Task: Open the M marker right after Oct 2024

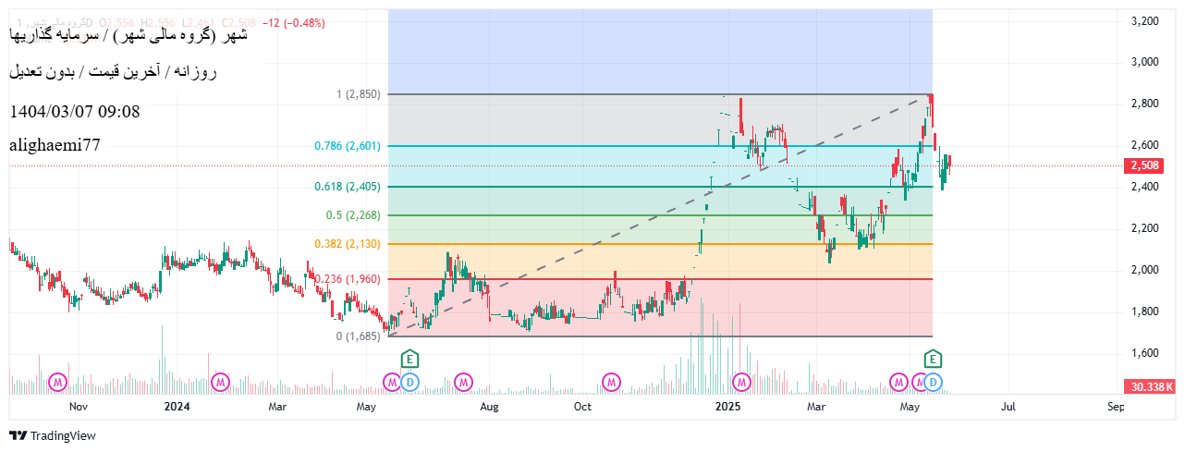Action: coord(611,381)
